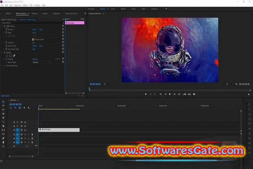The image size is (253, 169).
Task: Reset the Rotation parameter
Action: point(63,42)
